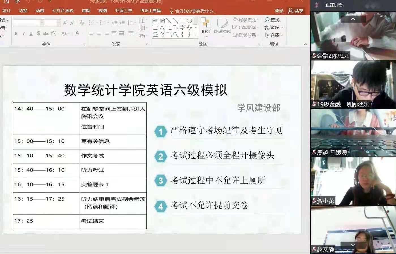Viewport: 396px width, 254px height.
Task: Choose the right arrow block shape
Action: (x=183, y=28)
